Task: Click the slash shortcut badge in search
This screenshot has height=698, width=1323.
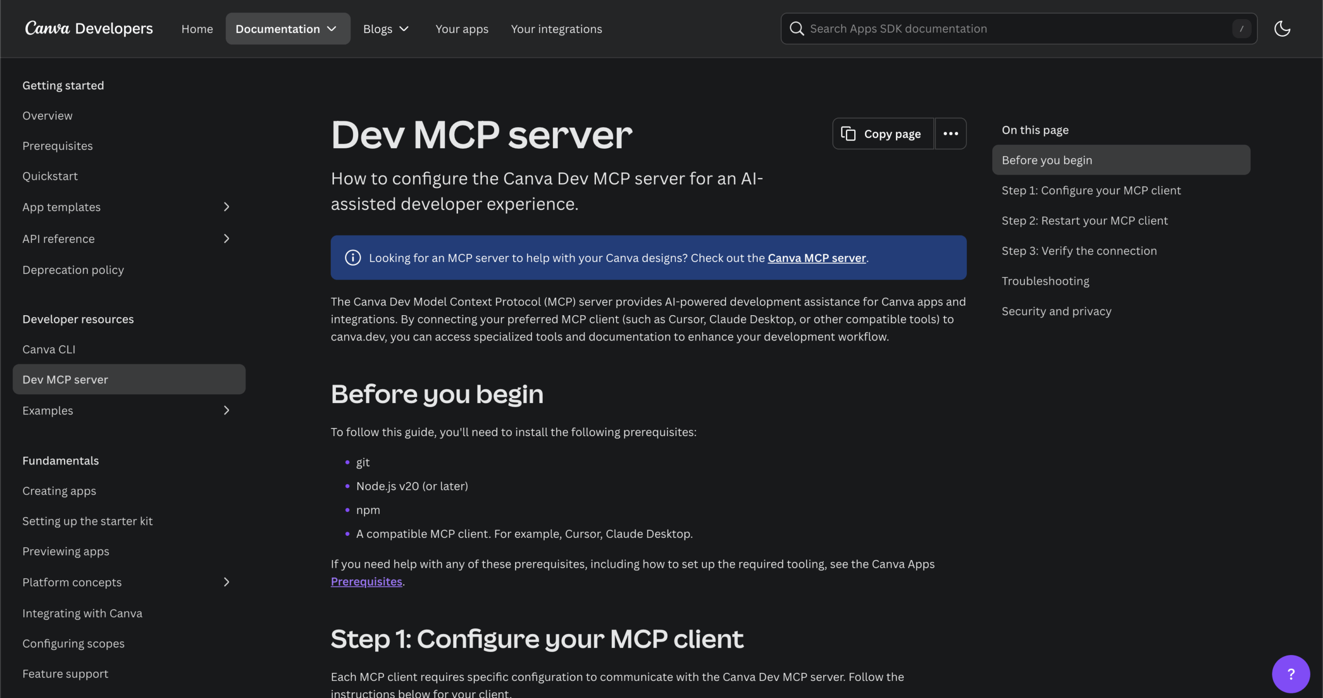Action: click(1241, 28)
